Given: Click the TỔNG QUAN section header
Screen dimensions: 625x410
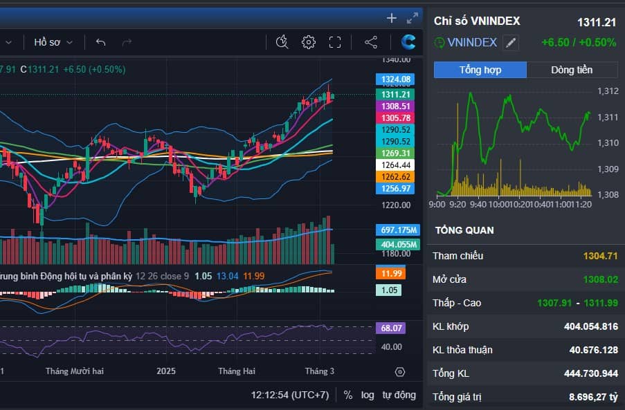Looking at the screenshot, I should (x=464, y=230).
